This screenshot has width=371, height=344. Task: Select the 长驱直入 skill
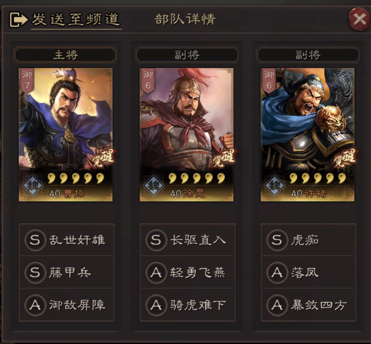[187, 240]
